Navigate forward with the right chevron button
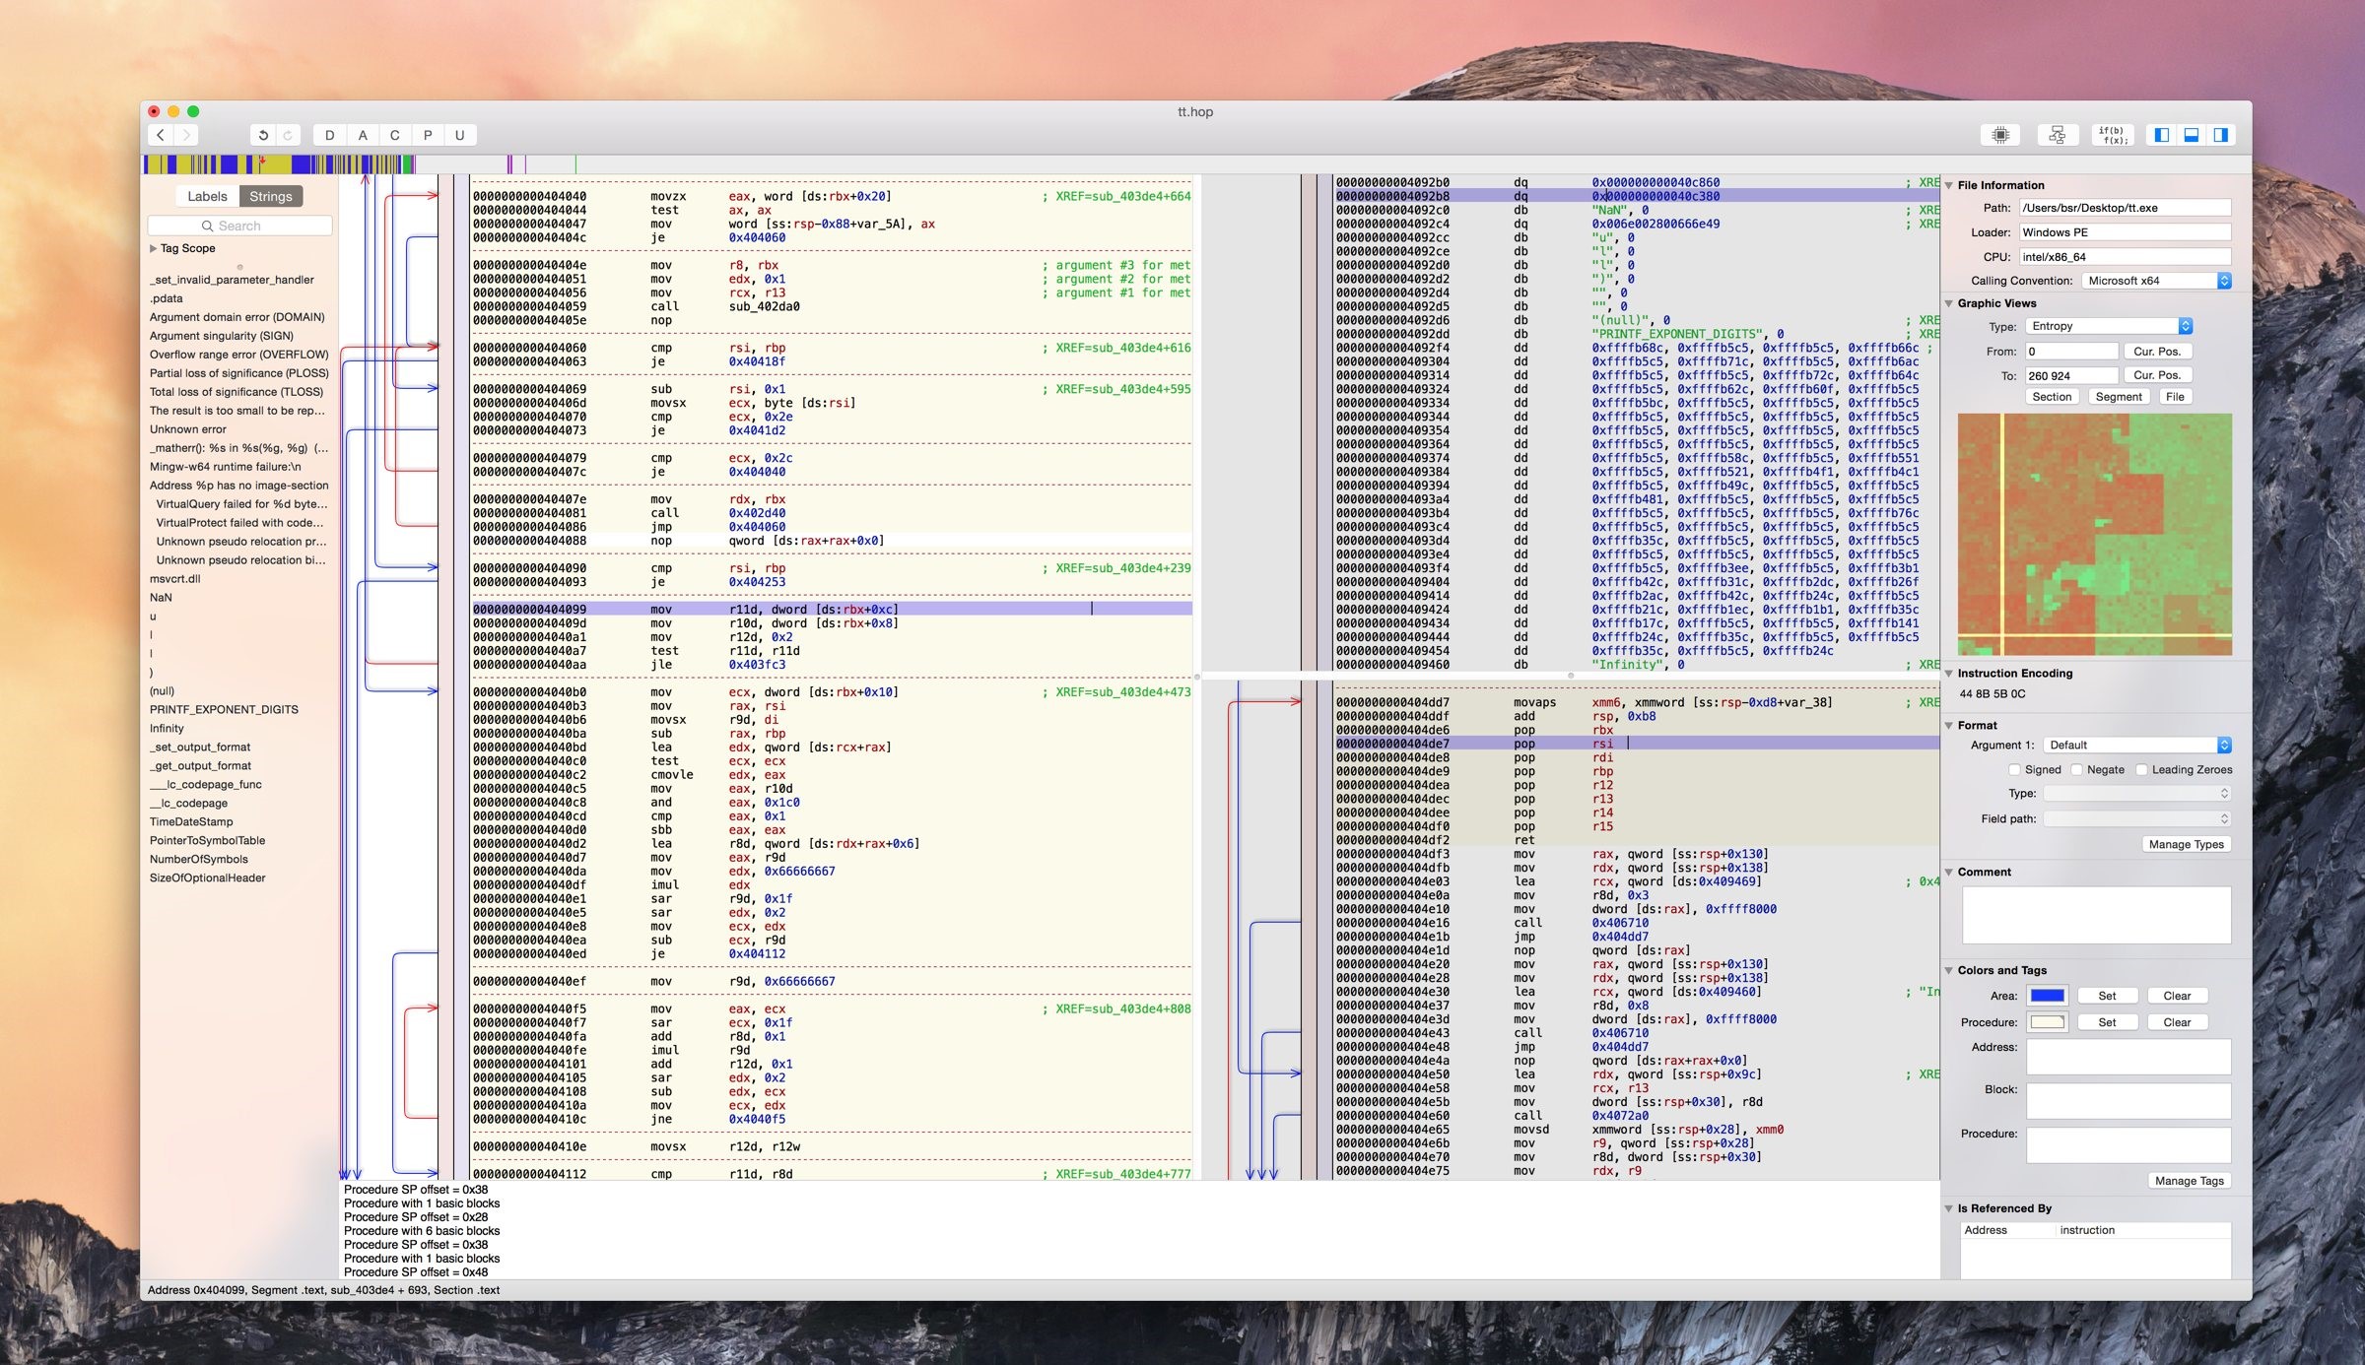Screen dimensions: 2365x1365 click(x=186, y=135)
